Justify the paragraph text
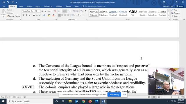The width and height of the screenshot is (186, 104). 68,15
